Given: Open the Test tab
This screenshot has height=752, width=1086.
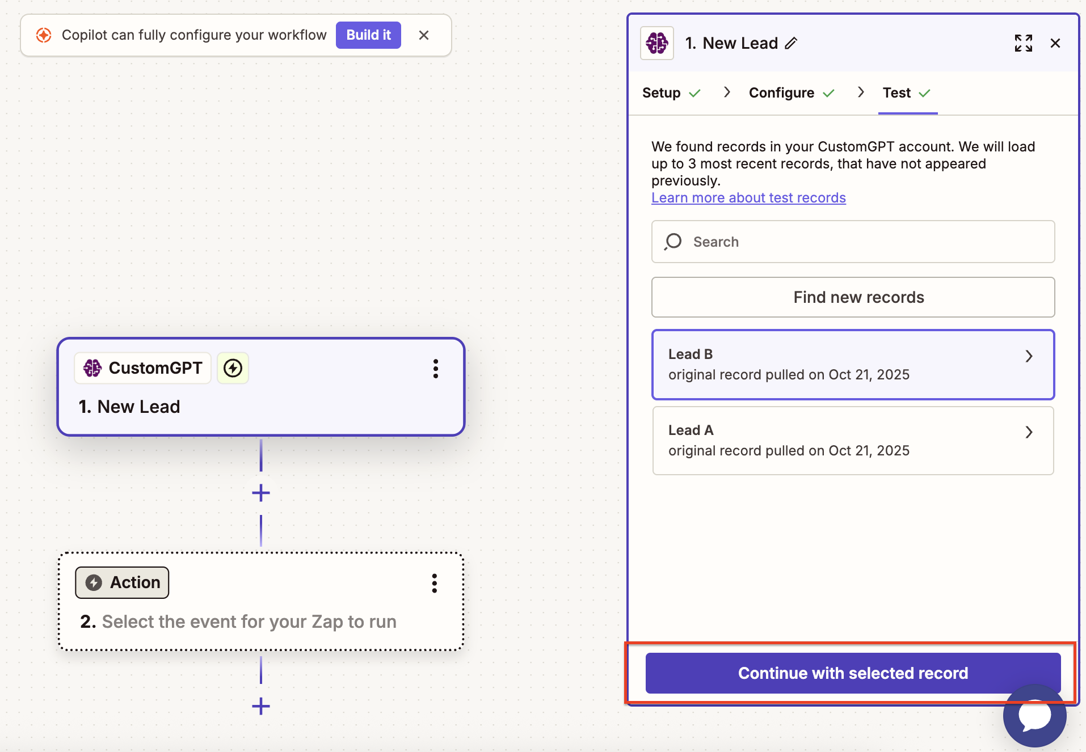Looking at the screenshot, I should tap(907, 93).
